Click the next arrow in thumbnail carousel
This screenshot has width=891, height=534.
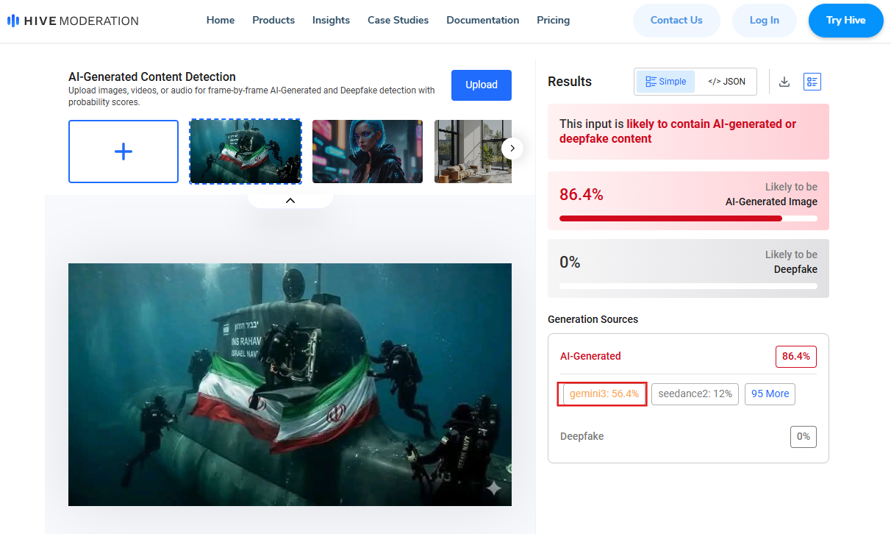pos(512,149)
